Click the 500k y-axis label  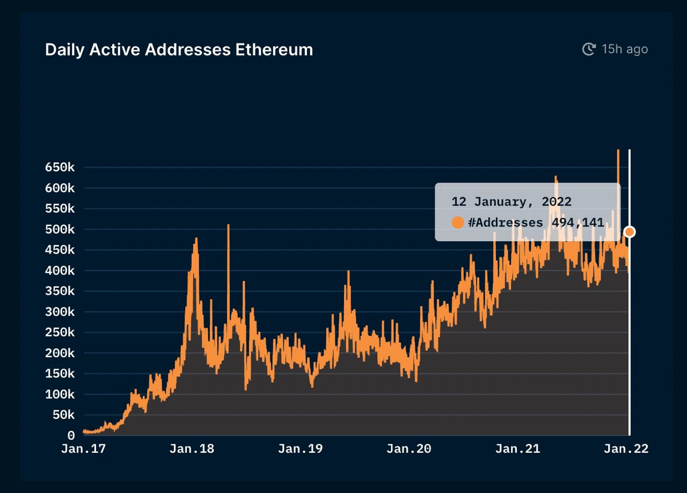coord(60,229)
